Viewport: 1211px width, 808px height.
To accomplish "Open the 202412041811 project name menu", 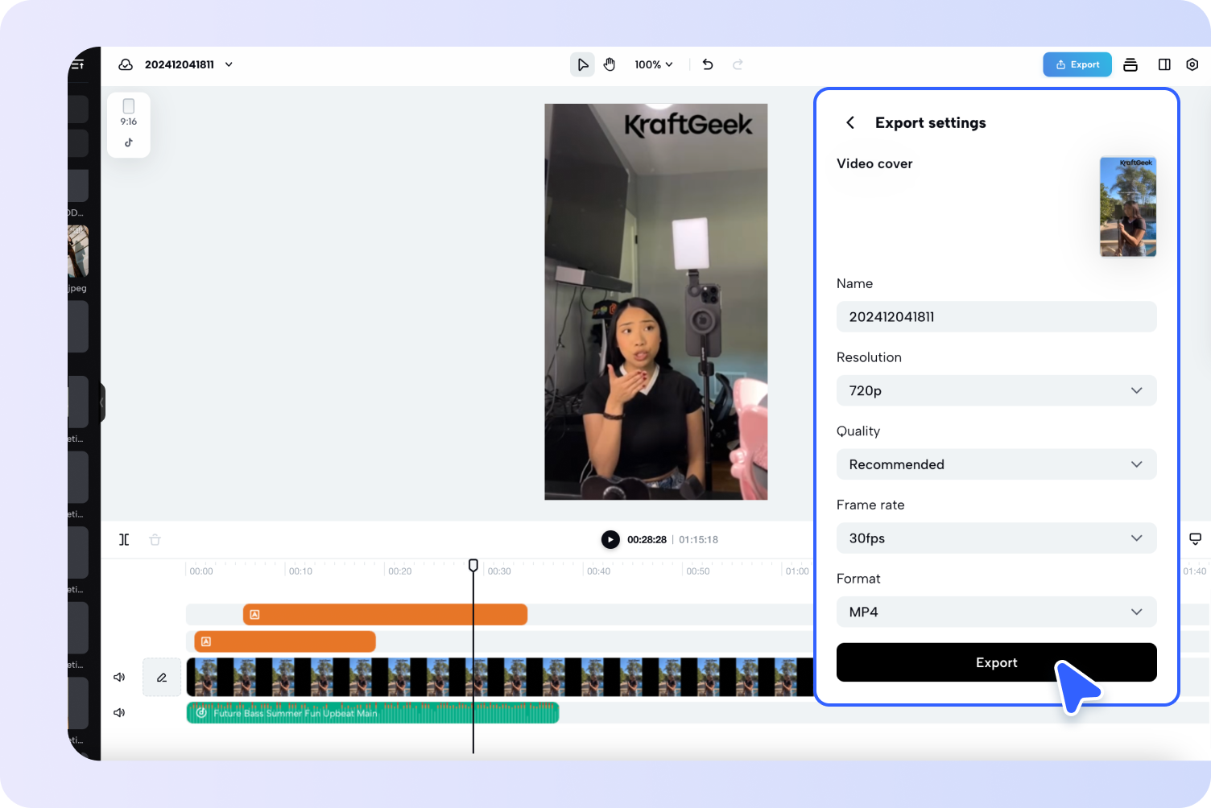I will 229,64.
